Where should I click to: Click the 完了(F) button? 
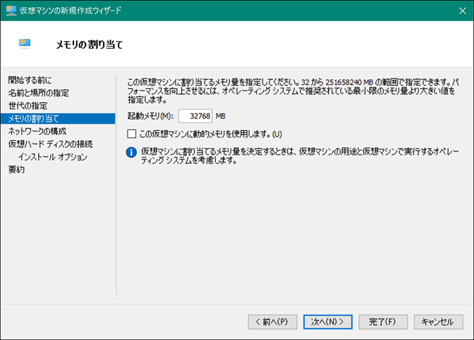383,322
